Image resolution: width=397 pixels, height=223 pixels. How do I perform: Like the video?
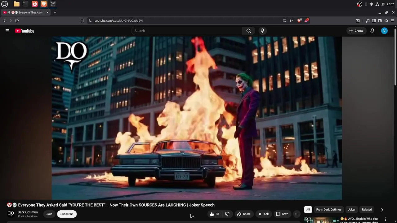(x=214, y=214)
